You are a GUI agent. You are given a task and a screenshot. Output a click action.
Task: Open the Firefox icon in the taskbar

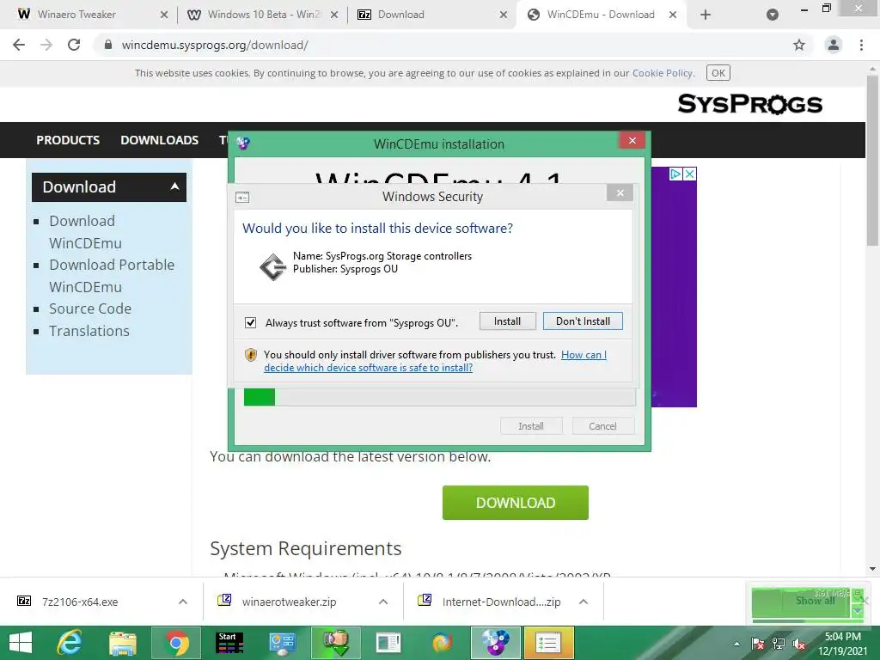(443, 643)
